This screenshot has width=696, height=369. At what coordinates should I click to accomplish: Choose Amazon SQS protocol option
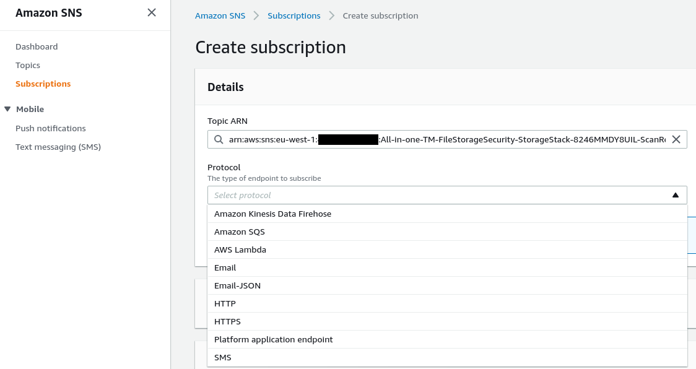click(447, 232)
